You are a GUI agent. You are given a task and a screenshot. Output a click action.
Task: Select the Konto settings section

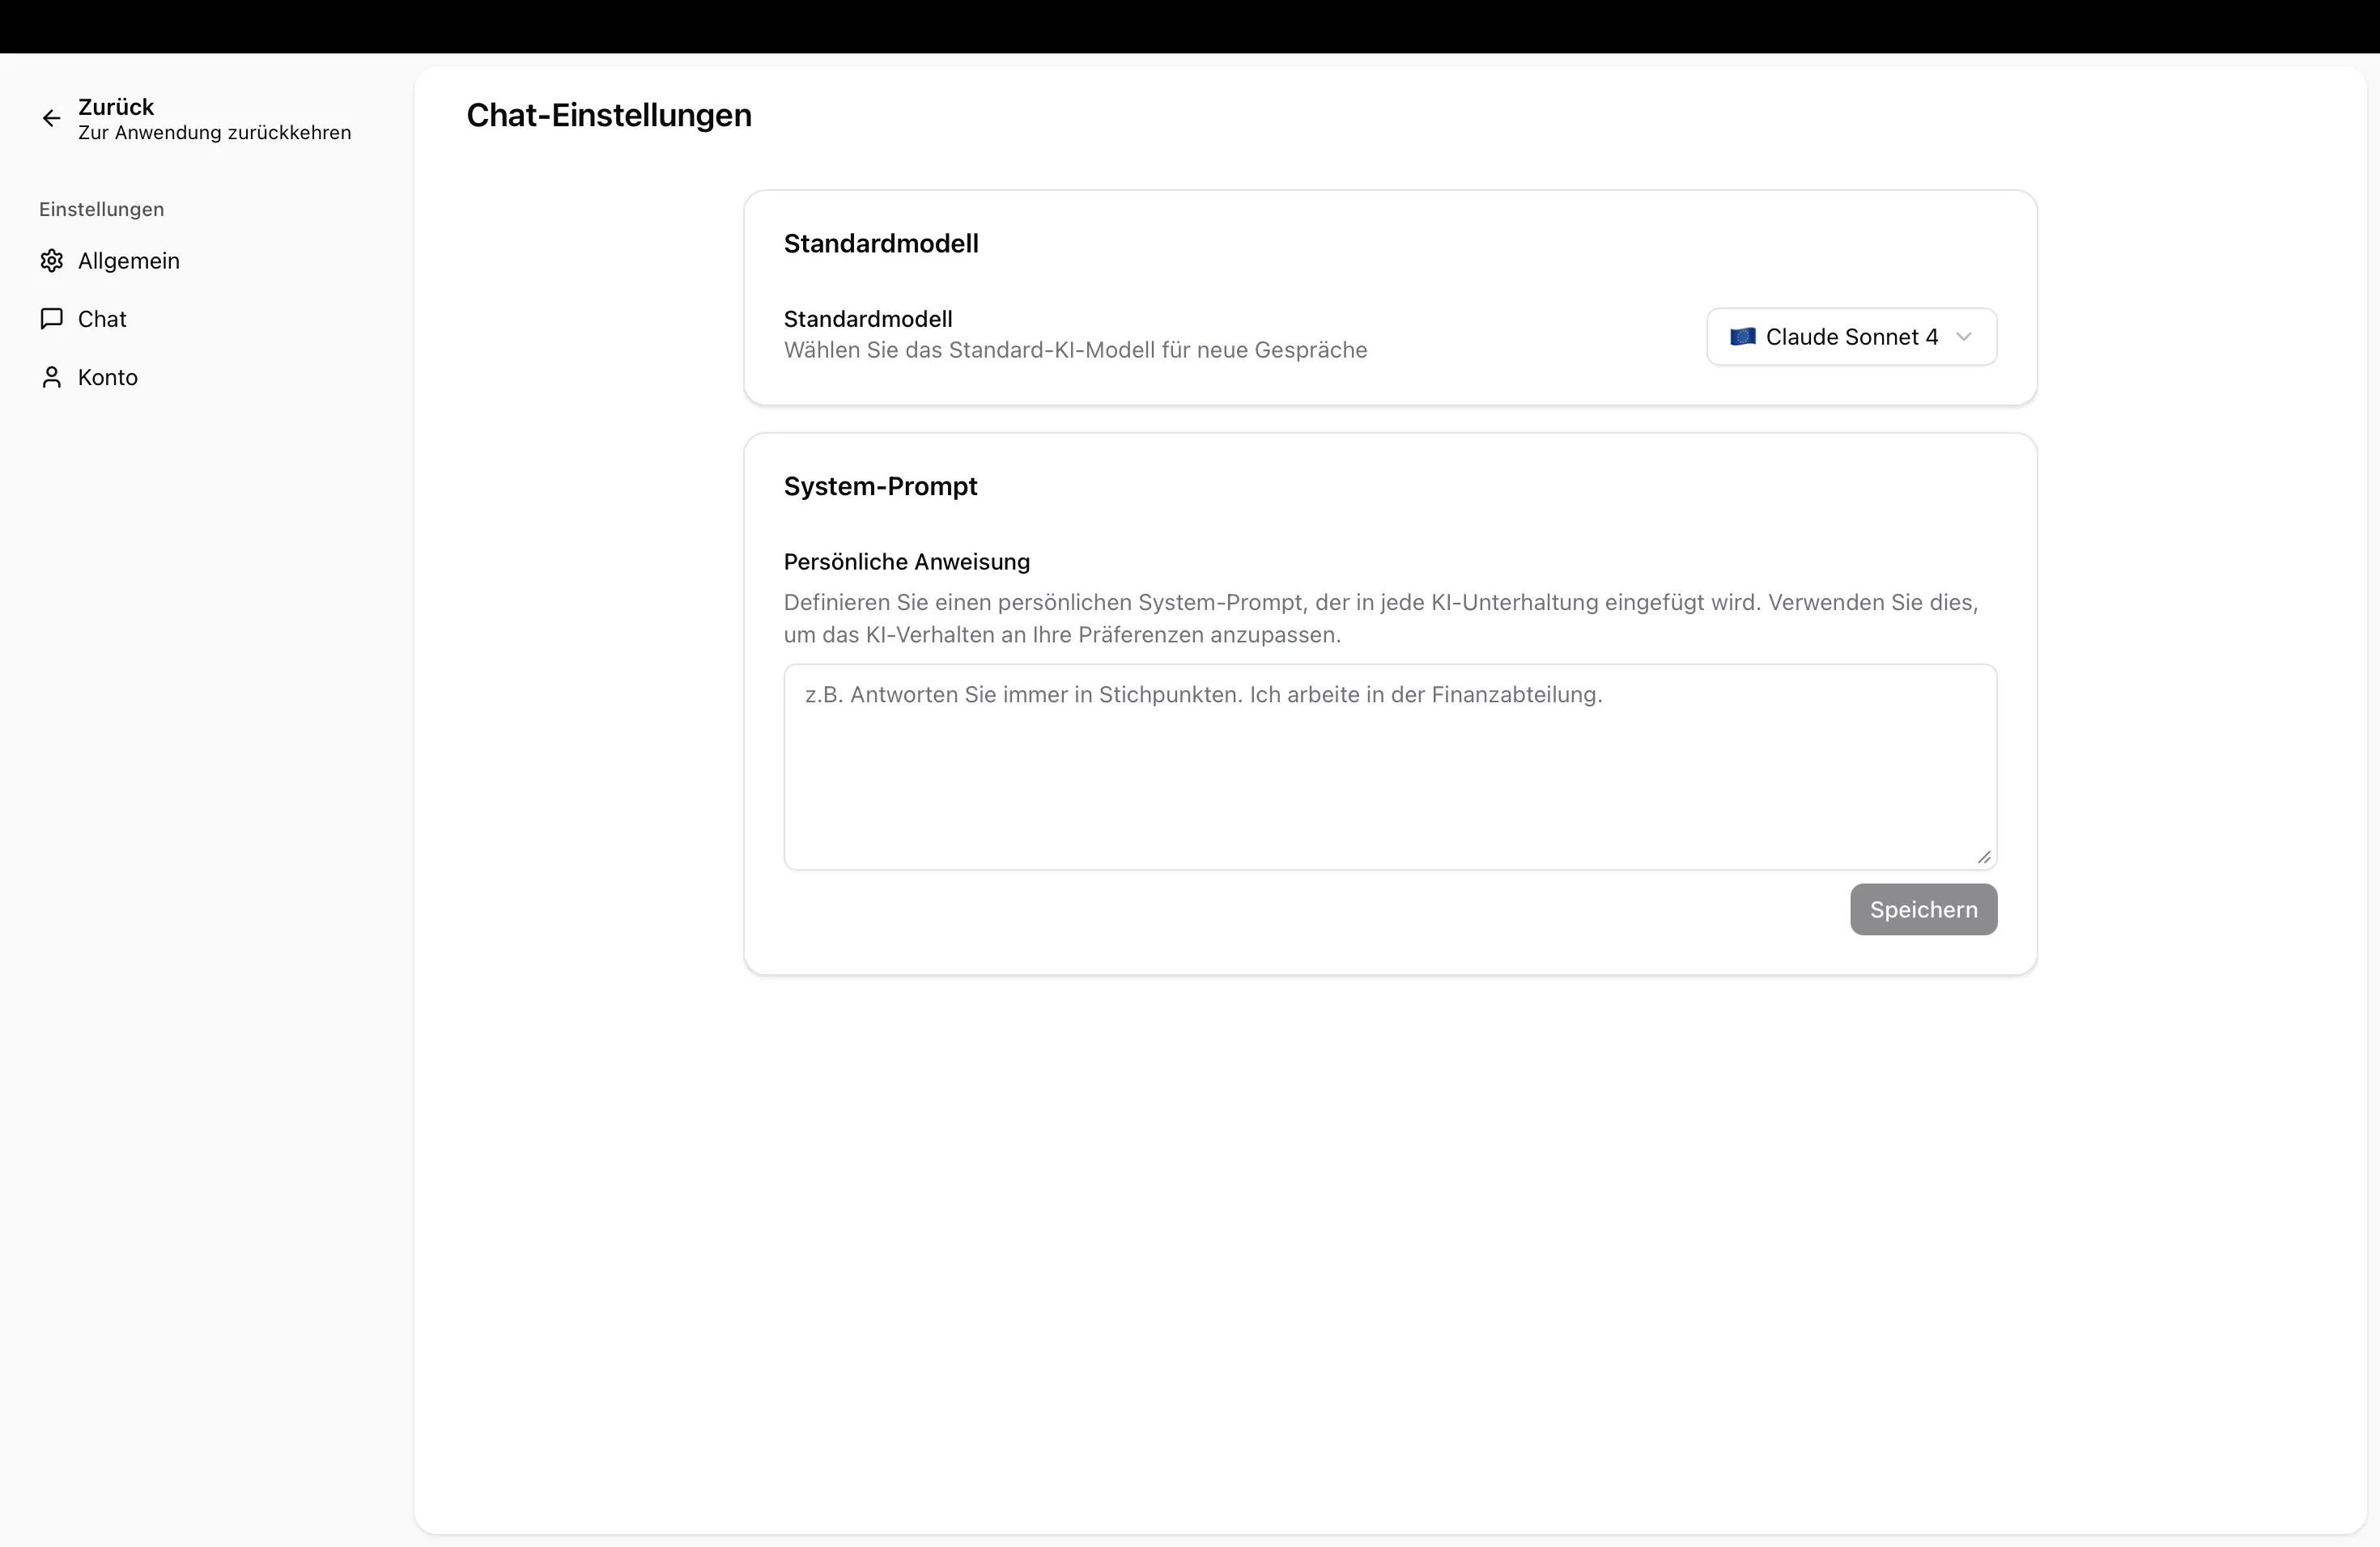108,377
